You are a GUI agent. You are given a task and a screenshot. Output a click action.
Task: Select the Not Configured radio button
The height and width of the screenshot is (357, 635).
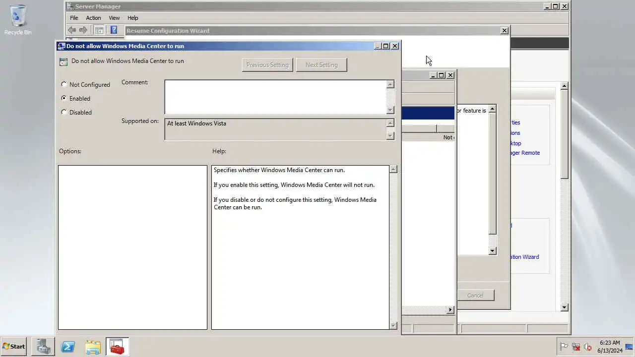pos(64,84)
